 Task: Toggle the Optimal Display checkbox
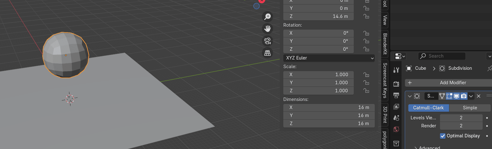[443, 136]
